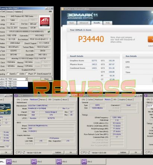
Task: Select the highlighted Radeon HD 7900 list entry
Action: click(x=14, y=88)
